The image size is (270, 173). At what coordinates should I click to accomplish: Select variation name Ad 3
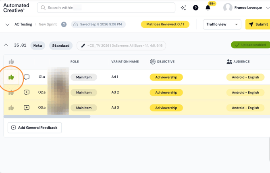[x=115, y=108]
